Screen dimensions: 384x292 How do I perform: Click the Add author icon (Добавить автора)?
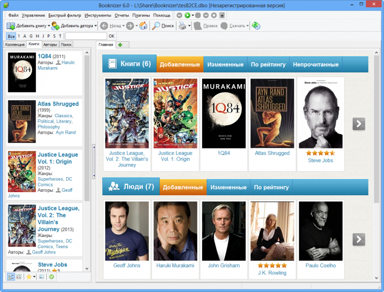point(56,26)
